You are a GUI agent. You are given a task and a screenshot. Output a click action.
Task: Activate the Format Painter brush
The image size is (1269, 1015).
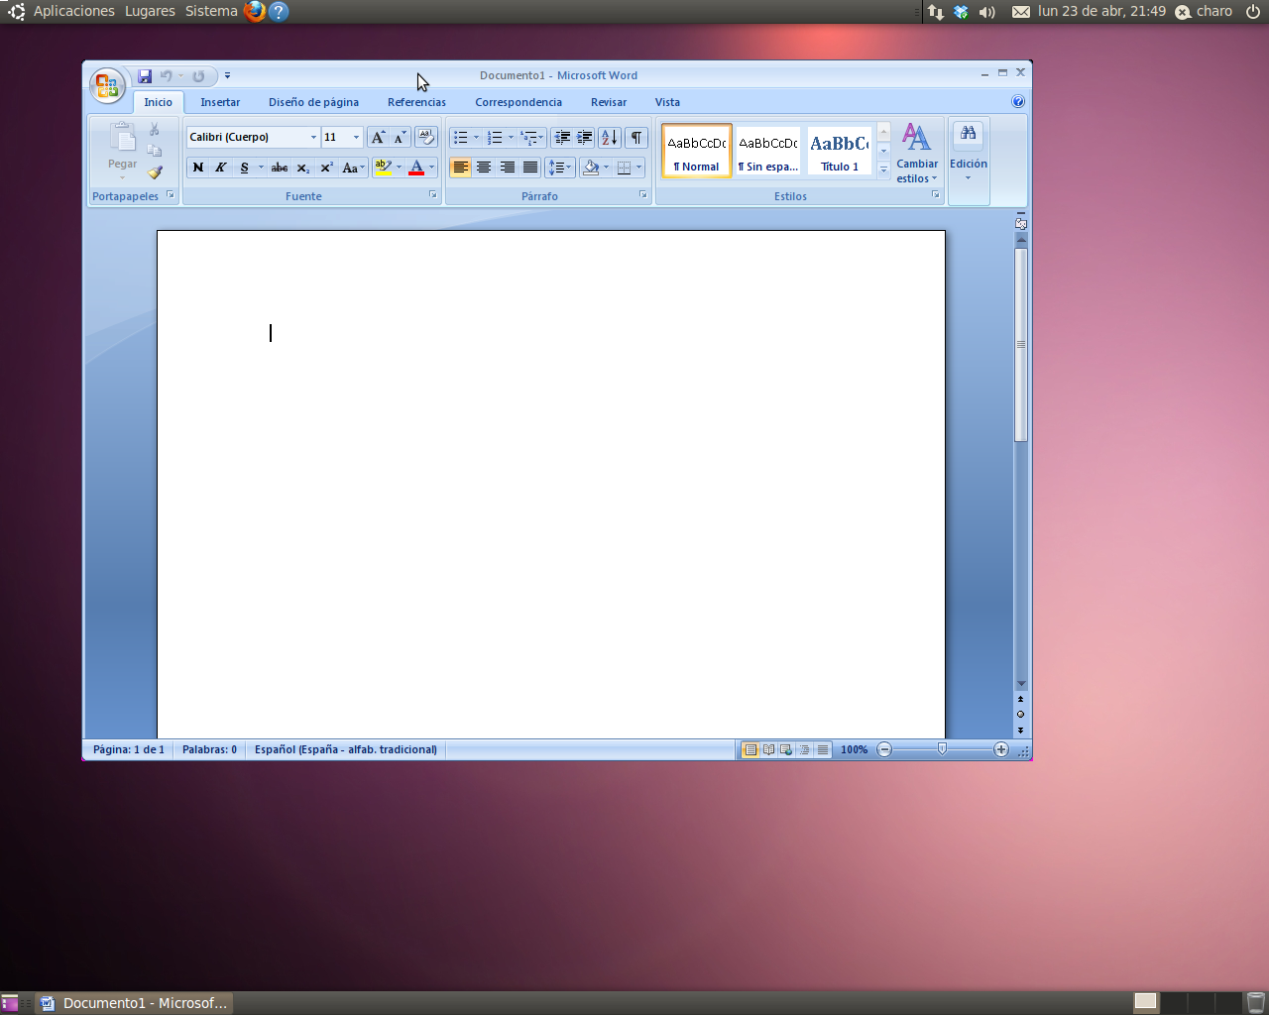[x=155, y=171]
